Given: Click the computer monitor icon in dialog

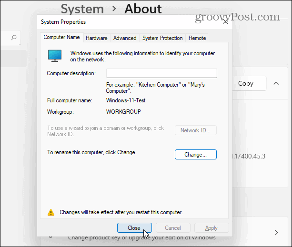Looking at the screenshot, I should (55, 56).
